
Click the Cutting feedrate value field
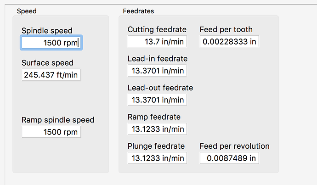click(x=157, y=42)
